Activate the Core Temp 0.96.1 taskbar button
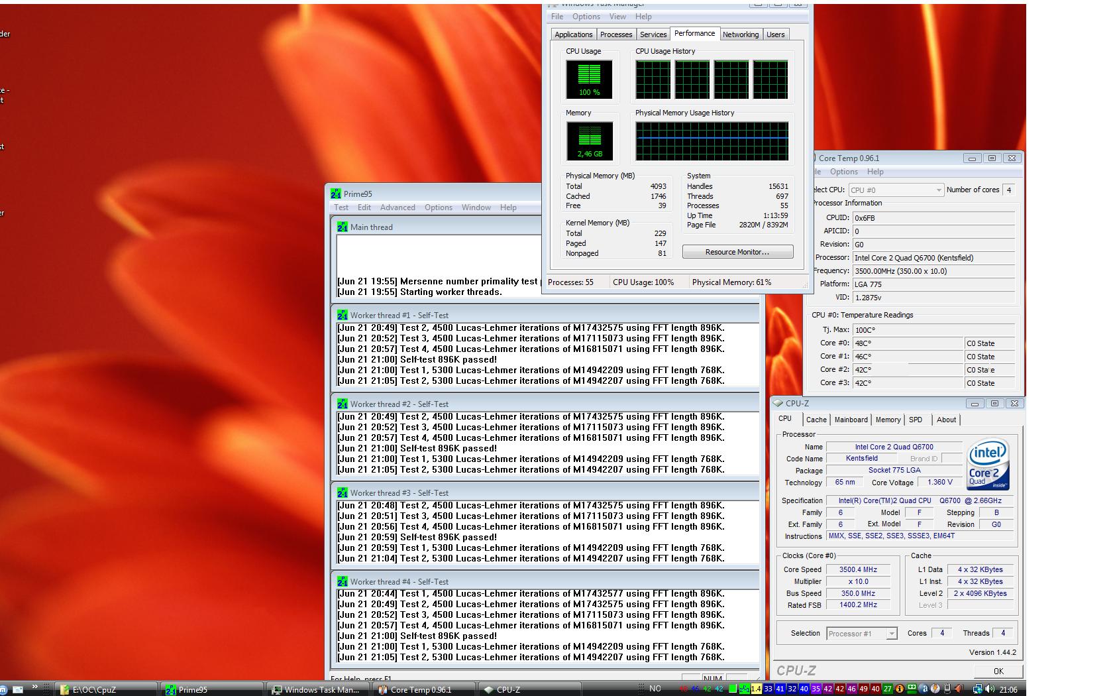The height and width of the screenshot is (696, 1113). tap(424, 689)
